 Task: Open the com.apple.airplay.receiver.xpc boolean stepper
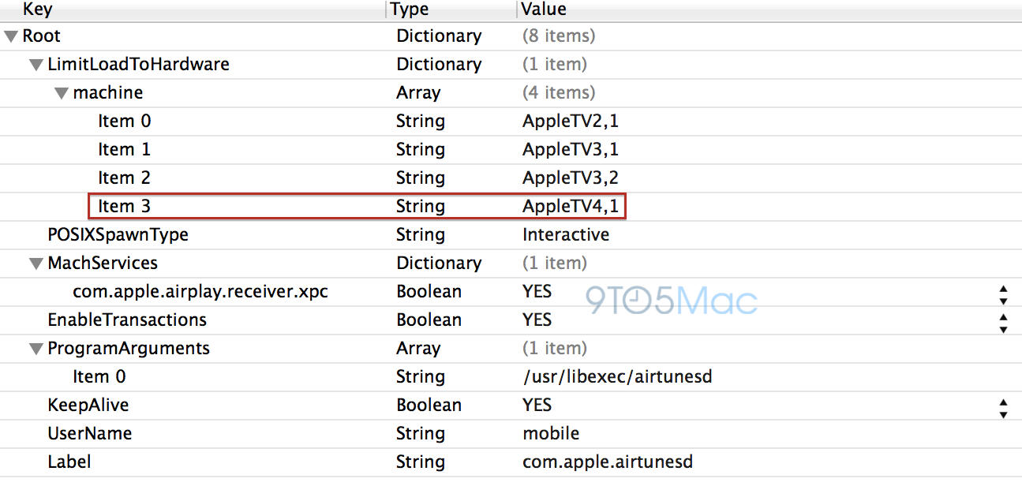[1003, 293]
